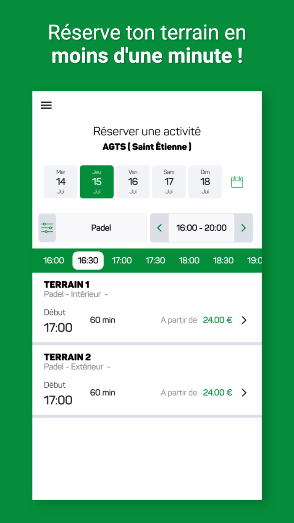Open the calendar date picker icon
The height and width of the screenshot is (523, 294).
237,182
